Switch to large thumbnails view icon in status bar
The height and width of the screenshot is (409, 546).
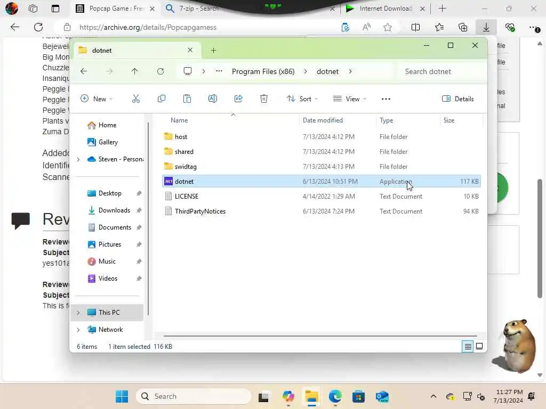[479, 346]
